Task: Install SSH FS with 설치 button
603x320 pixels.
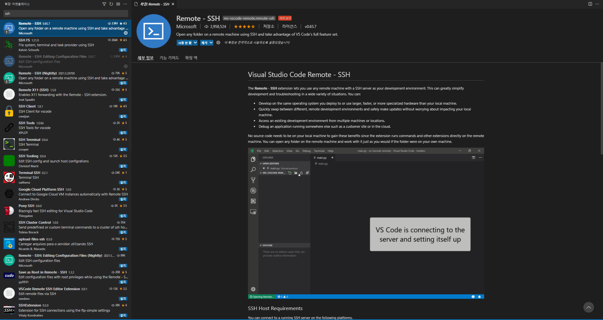Action: (x=123, y=50)
